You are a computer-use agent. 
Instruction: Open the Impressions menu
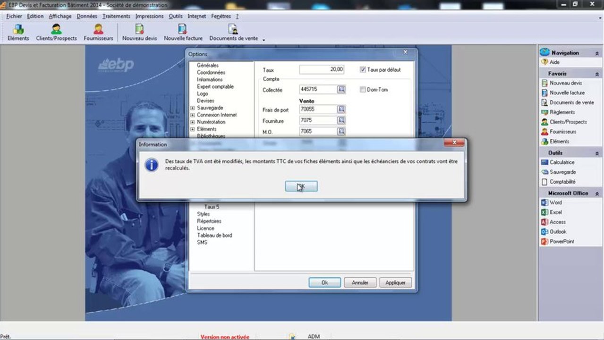coord(149,16)
